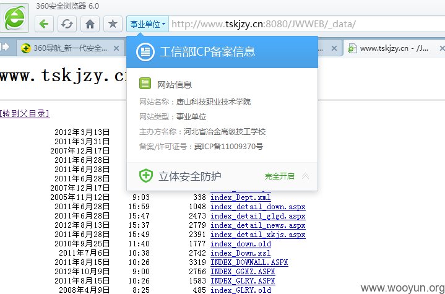Click the 360导航 tab favicon
445x294 pixels.
pos(26,48)
